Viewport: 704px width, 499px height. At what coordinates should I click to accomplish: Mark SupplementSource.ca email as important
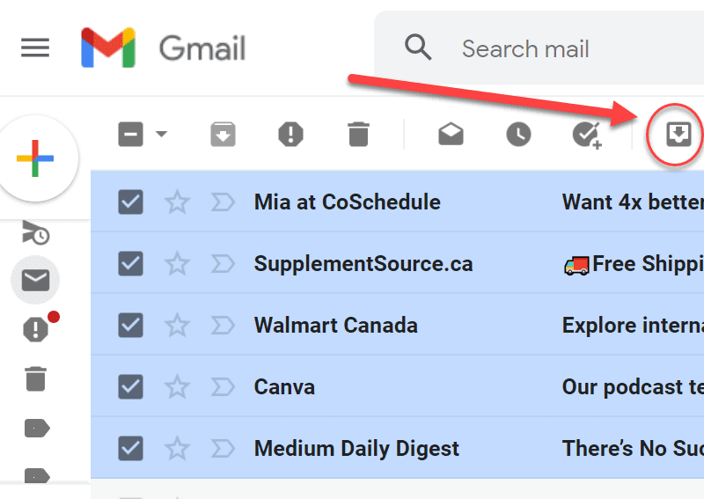pyautogui.click(x=223, y=264)
